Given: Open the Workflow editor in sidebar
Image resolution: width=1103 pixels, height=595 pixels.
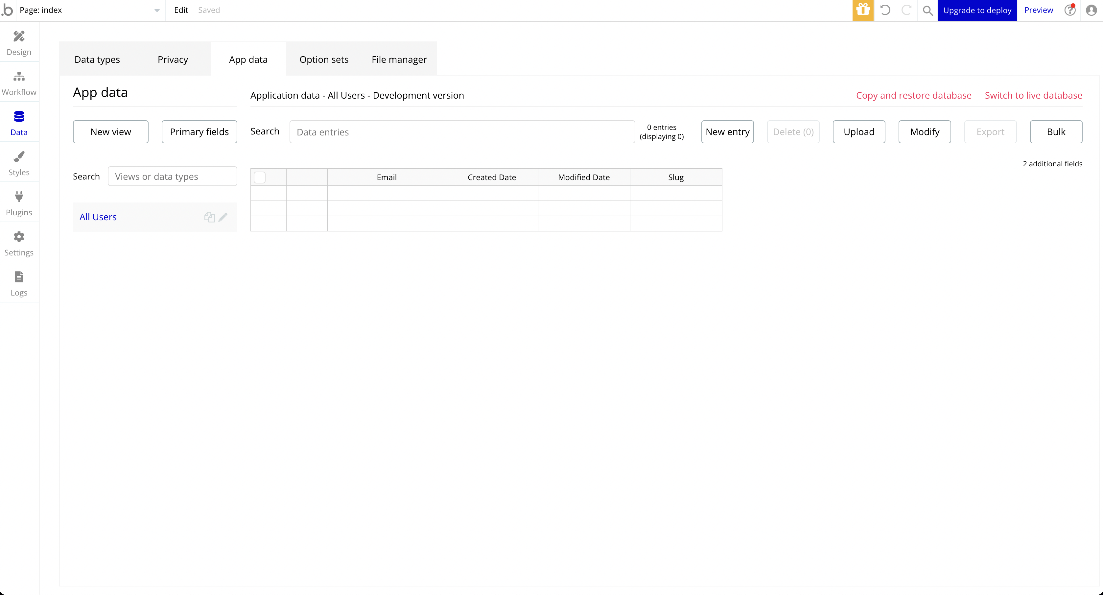Looking at the screenshot, I should 19,83.
